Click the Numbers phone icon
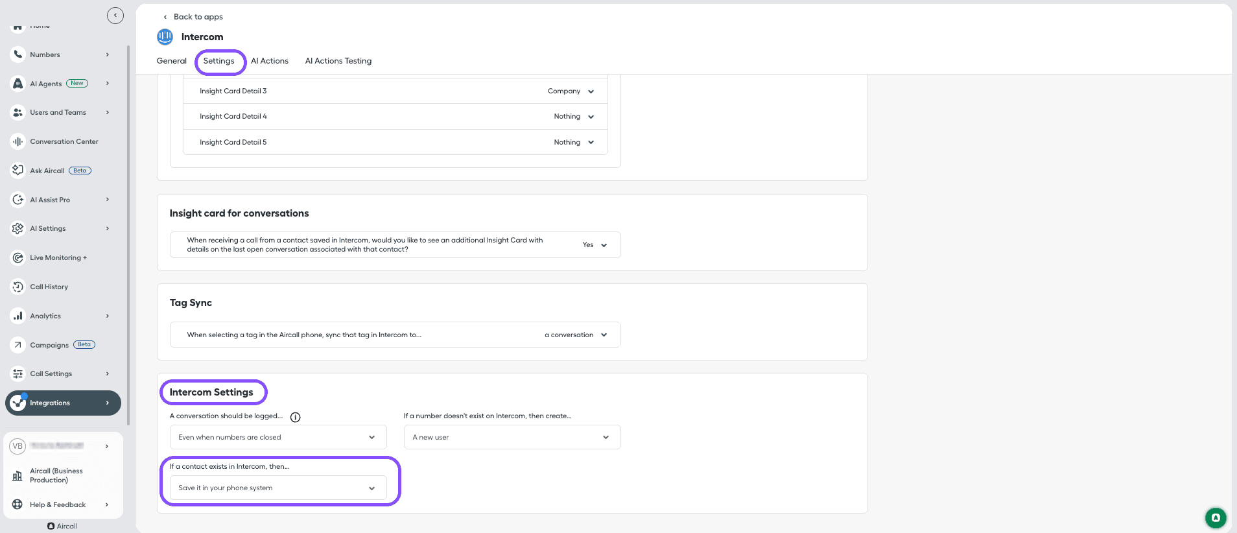The width and height of the screenshot is (1237, 533). 18,54
